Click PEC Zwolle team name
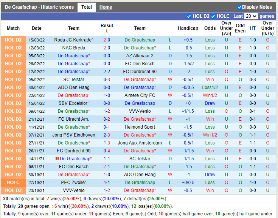The image size is (278, 218). pyautogui.click(x=73, y=183)
